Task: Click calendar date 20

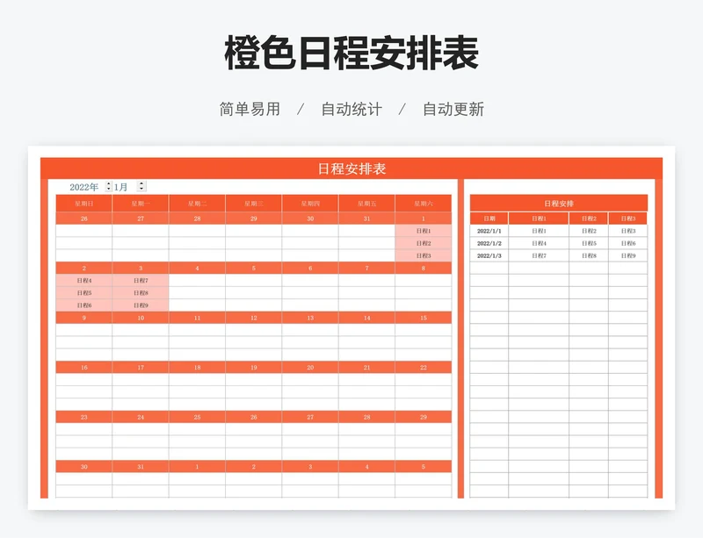Action: 310,368
